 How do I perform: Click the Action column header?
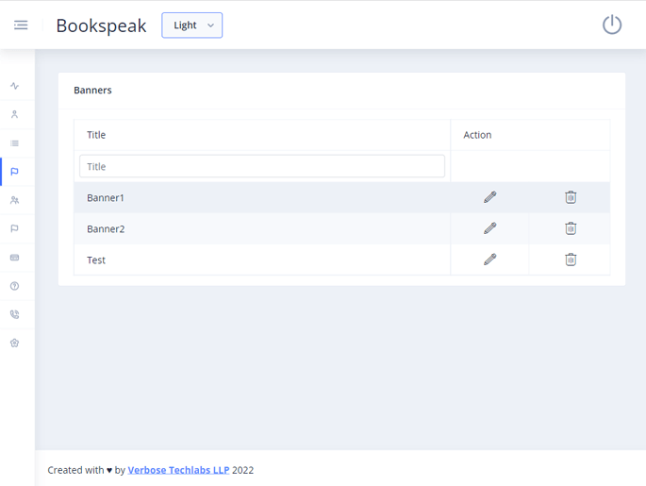point(477,135)
